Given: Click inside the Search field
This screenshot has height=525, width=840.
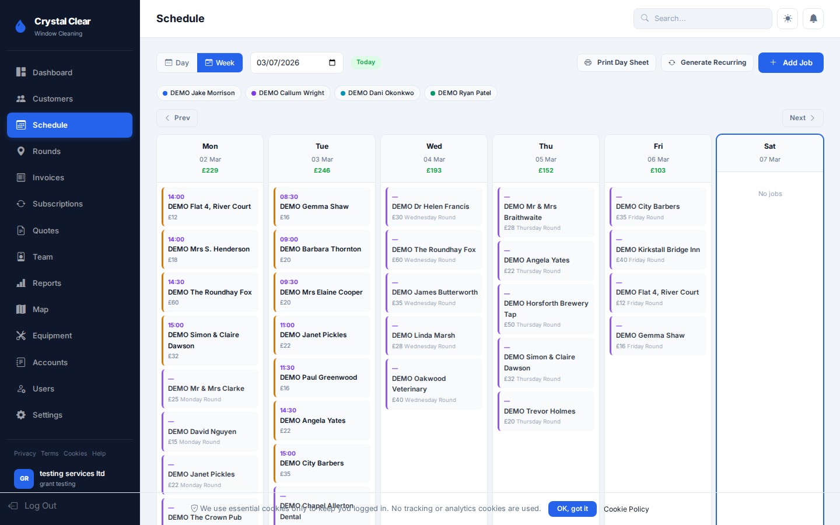Looking at the screenshot, I should tap(702, 18).
